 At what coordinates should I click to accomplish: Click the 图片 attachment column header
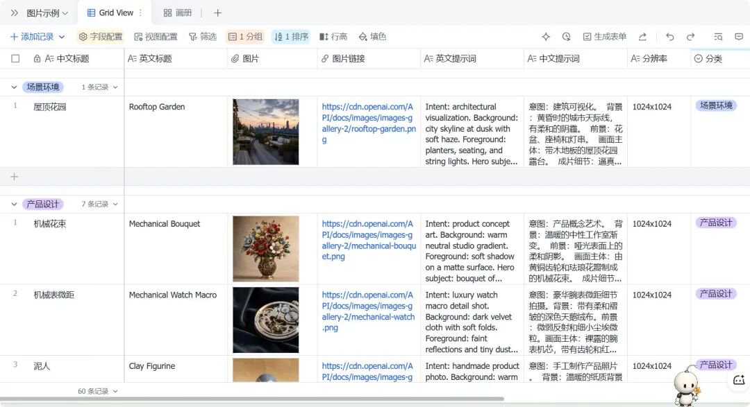pyautogui.click(x=272, y=59)
